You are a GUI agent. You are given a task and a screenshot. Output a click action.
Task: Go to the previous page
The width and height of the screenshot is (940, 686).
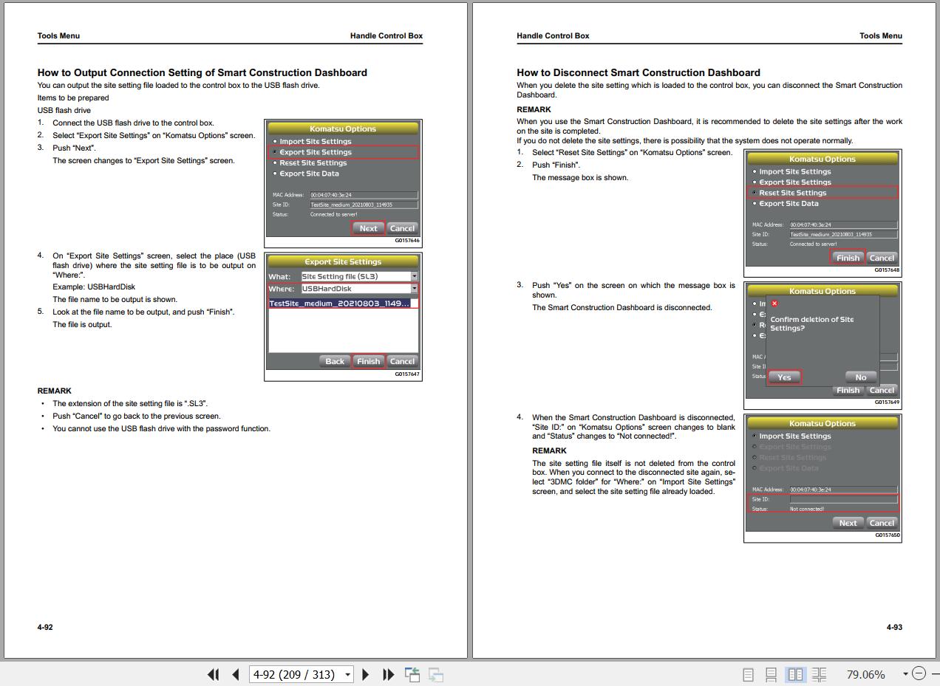(236, 674)
